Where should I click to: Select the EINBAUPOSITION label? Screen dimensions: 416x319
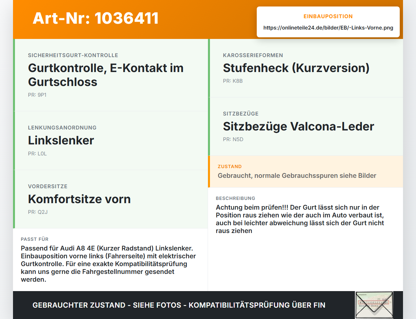[328, 16]
